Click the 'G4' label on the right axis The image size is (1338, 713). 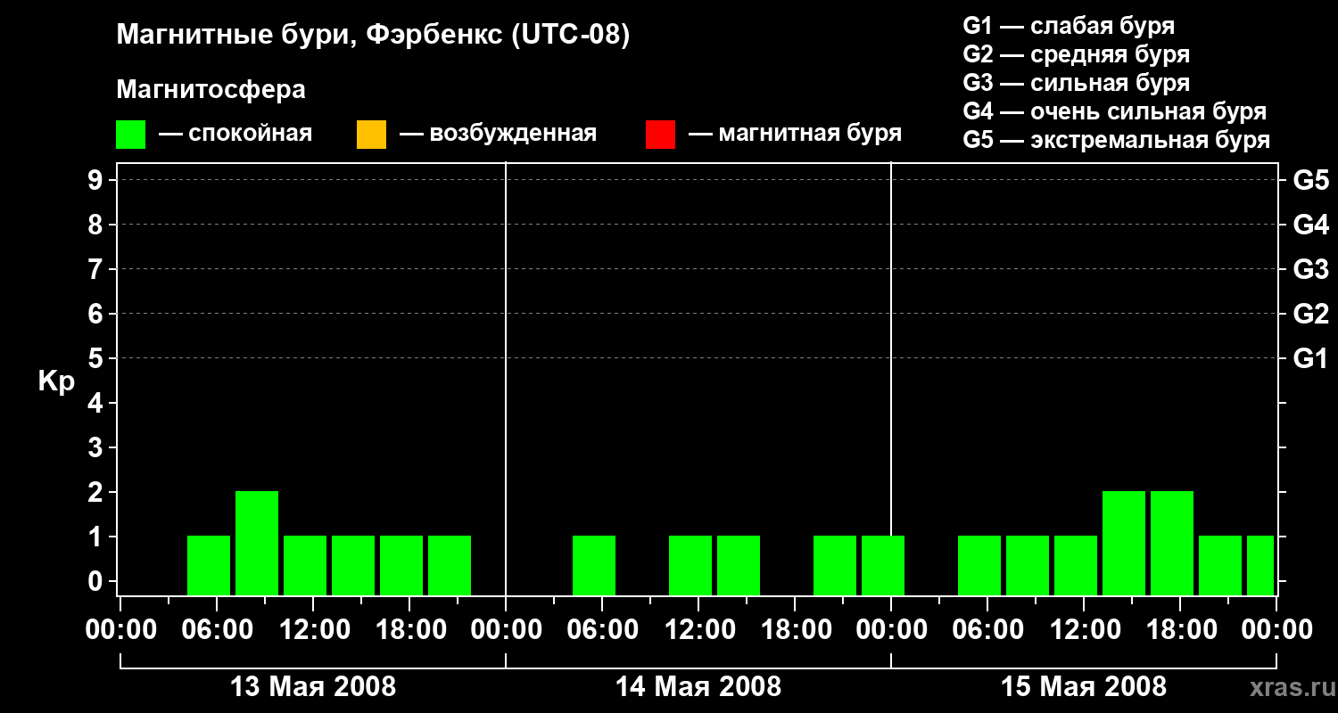(x=1311, y=225)
